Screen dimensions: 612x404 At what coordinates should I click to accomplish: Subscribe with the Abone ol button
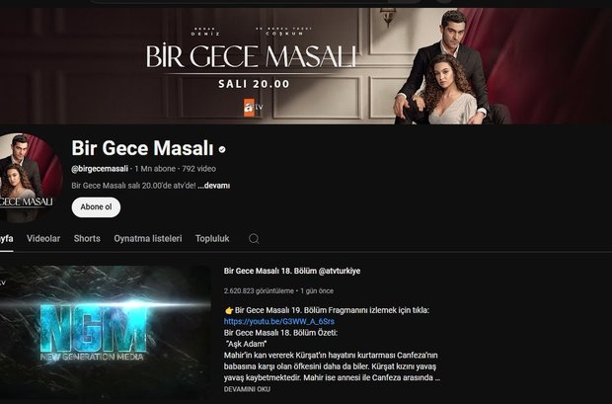pos(96,207)
